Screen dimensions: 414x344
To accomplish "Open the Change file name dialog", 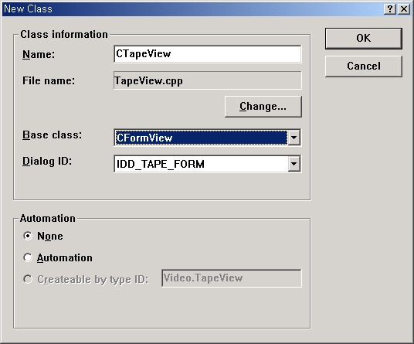I will [263, 107].
